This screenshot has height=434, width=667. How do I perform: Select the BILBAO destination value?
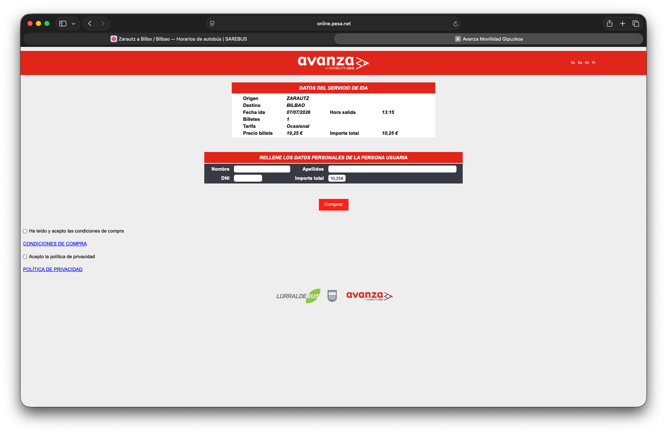click(x=295, y=105)
